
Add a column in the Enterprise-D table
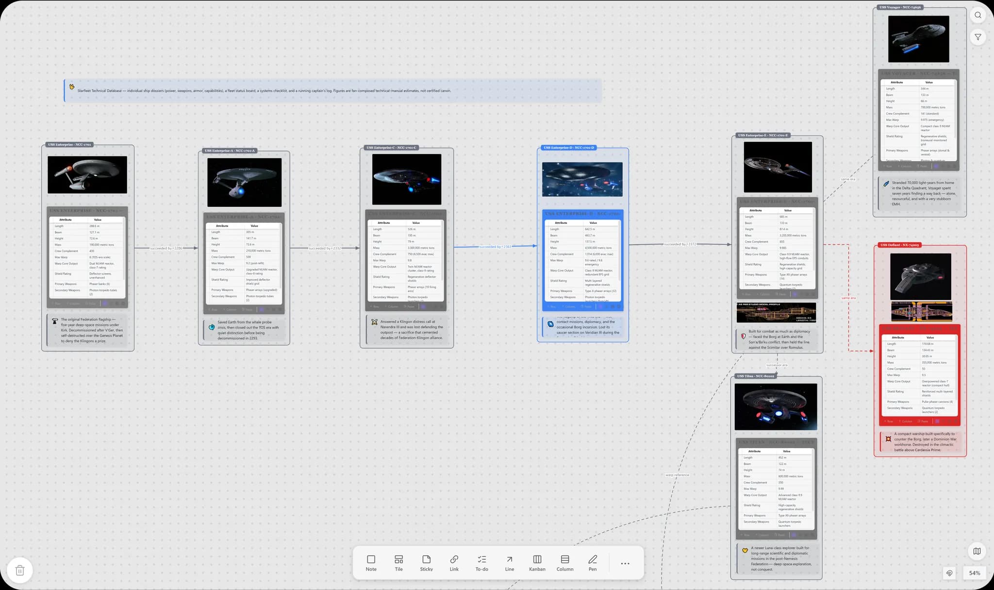568,307
